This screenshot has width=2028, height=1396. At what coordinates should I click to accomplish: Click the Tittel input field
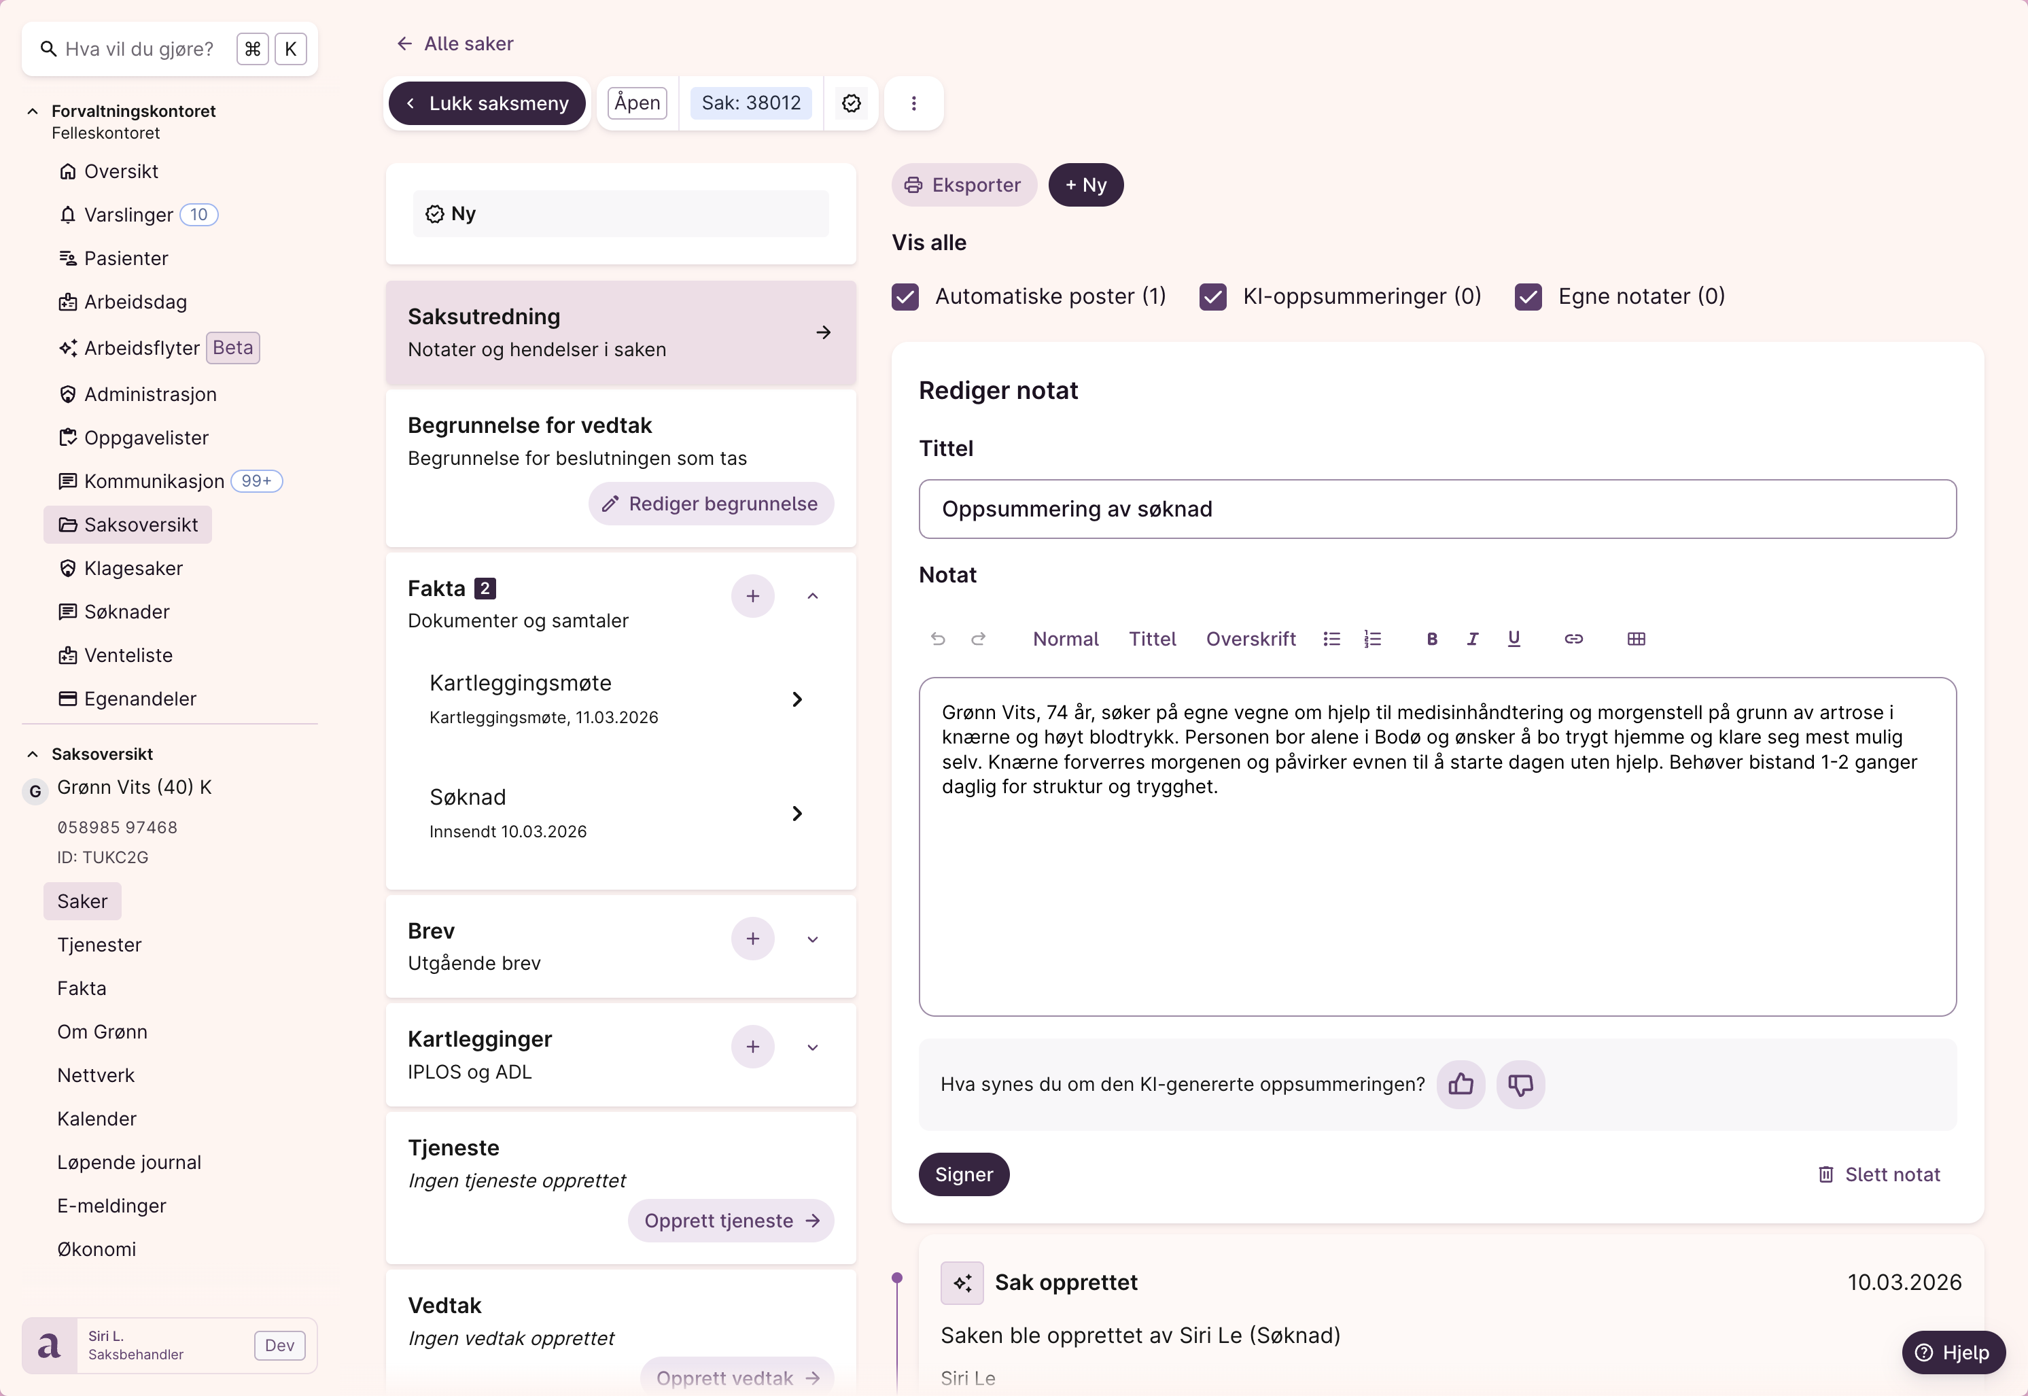pyautogui.click(x=1436, y=509)
